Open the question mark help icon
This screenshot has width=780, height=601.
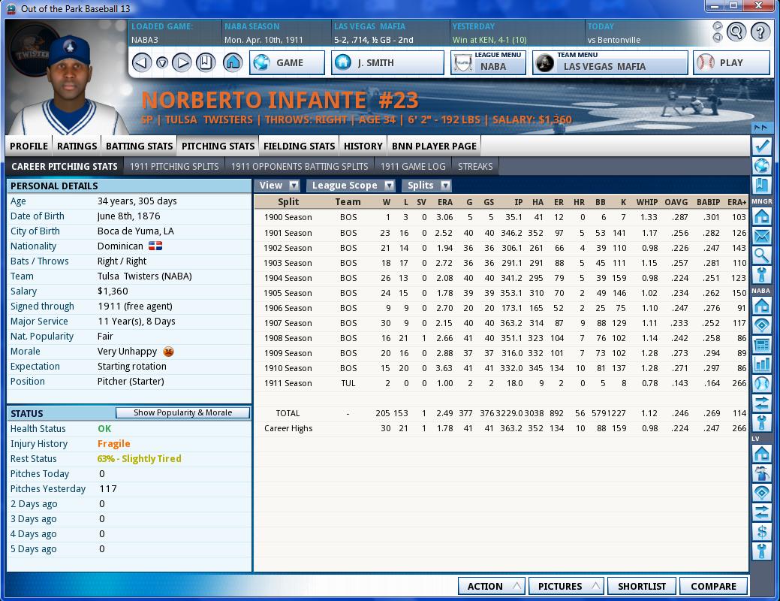coord(760,32)
